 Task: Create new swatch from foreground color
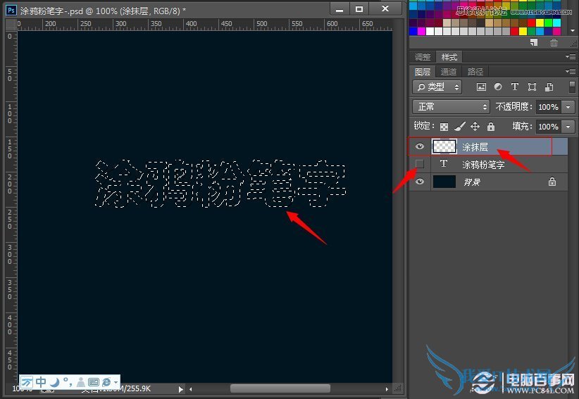(x=534, y=42)
